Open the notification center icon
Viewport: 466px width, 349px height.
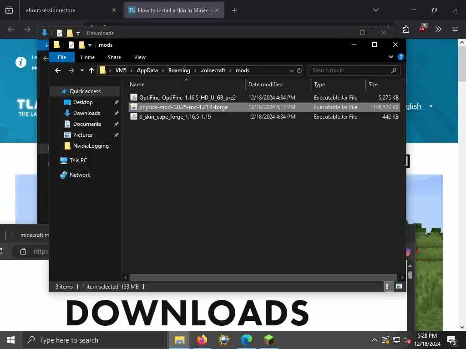pos(452,340)
